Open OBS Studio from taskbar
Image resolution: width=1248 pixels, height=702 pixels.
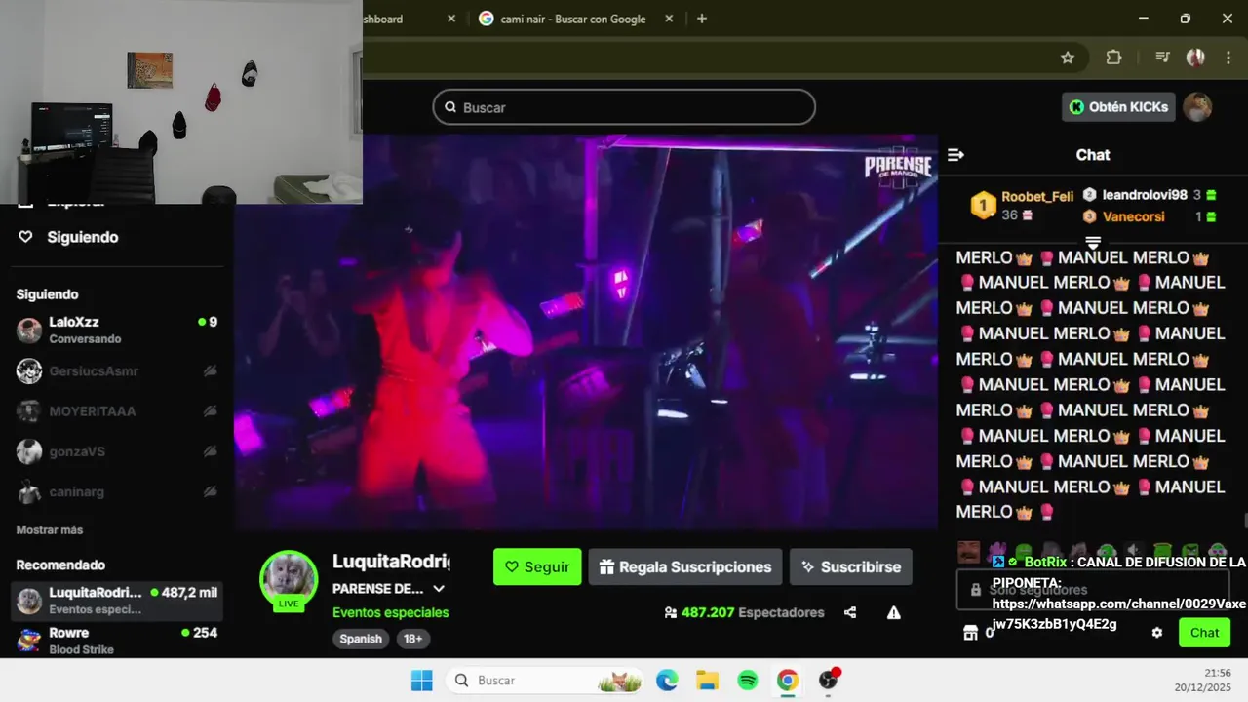(x=828, y=681)
